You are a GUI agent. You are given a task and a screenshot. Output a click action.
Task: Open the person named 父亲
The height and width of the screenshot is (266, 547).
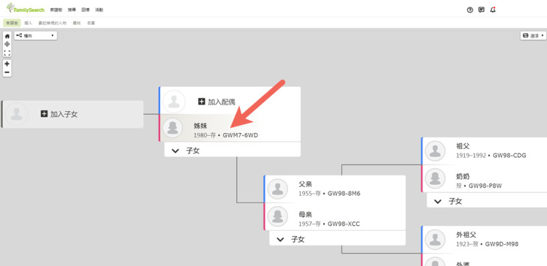click(305, 184)
